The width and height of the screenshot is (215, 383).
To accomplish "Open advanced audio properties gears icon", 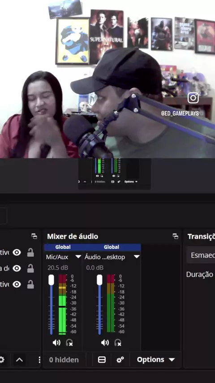I will 120,360.
